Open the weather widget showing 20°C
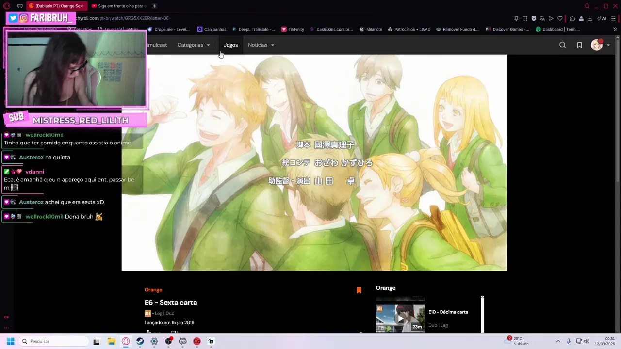This screenshot has width=621, height=349. coord(517,341)
